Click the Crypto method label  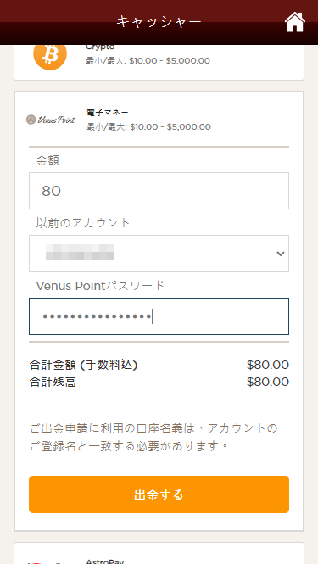pos(100,47)
